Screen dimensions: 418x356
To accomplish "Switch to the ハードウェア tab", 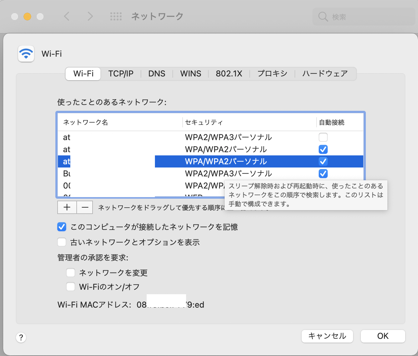I will click(325, 74).
